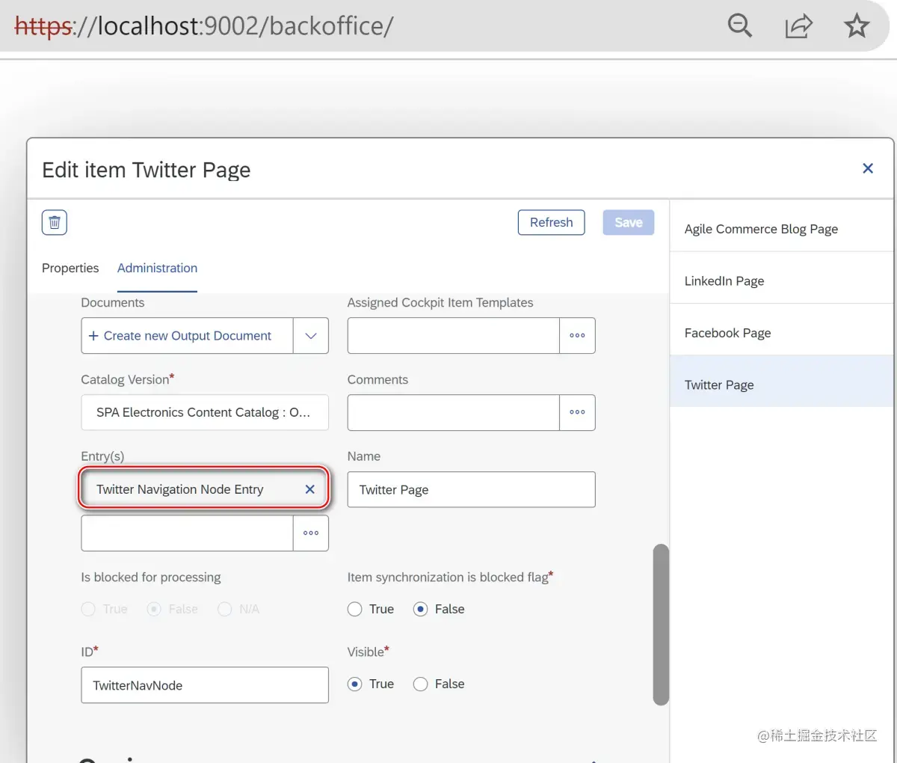
Task: Click the browser address bar URL
Action: point(204,25)
